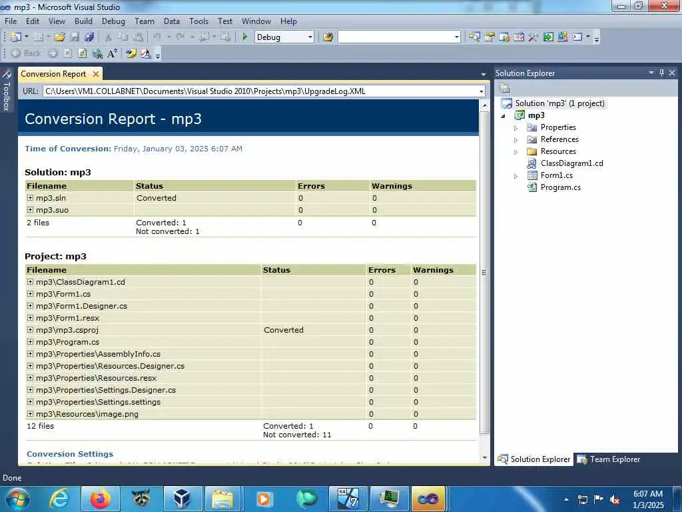Select Solution 'mp3' (1 project) node
Viewport: 682px width, 512px height.
tap(559, 103)
